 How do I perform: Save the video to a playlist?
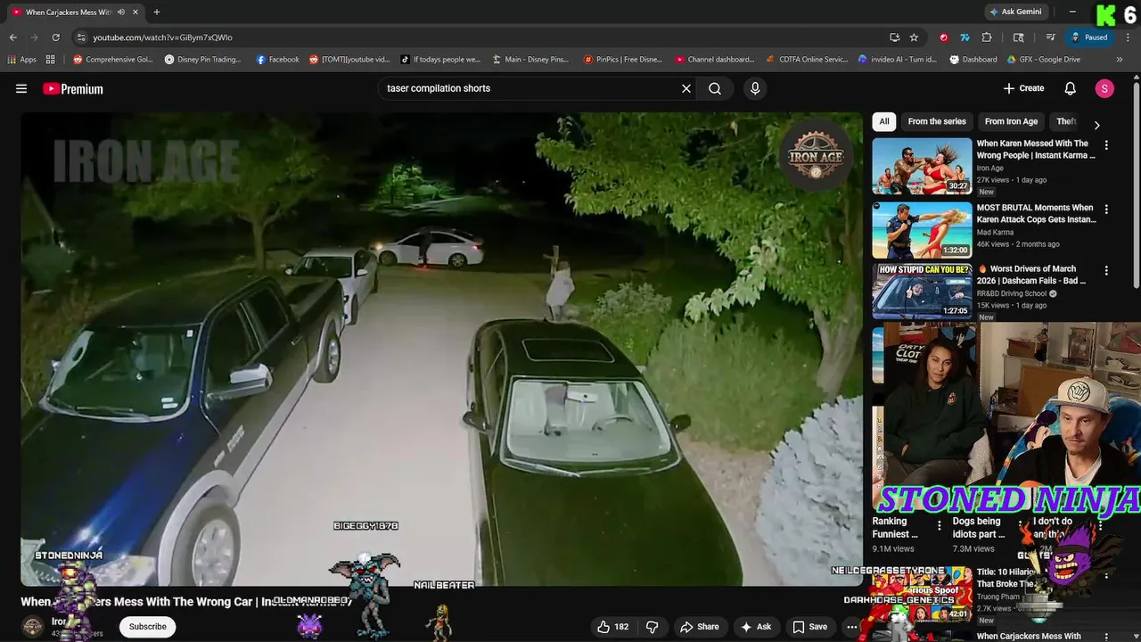pyautogui.click(x=809, y=627)
